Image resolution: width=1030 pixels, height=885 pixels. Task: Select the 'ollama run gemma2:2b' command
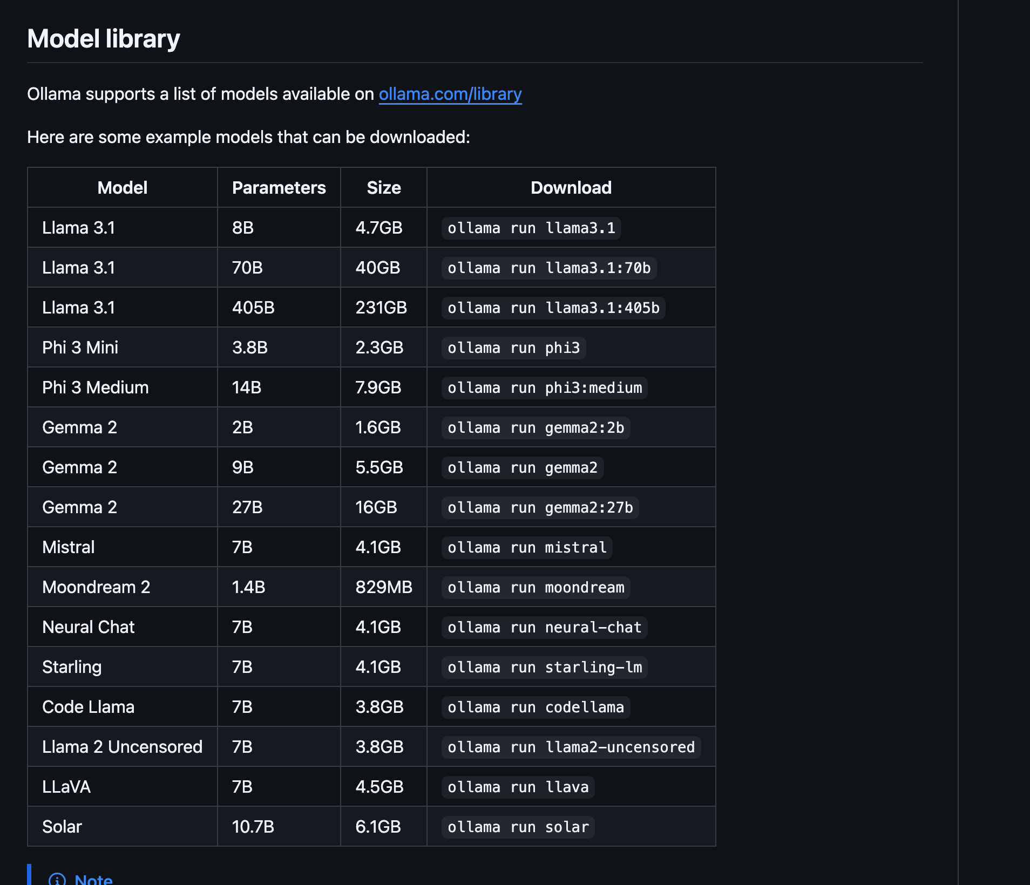tap(536, 427)
